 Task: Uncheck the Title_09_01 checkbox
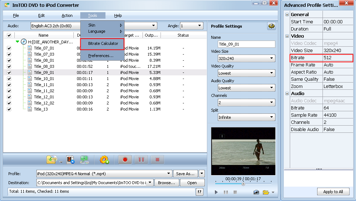(x=9, y=73)
